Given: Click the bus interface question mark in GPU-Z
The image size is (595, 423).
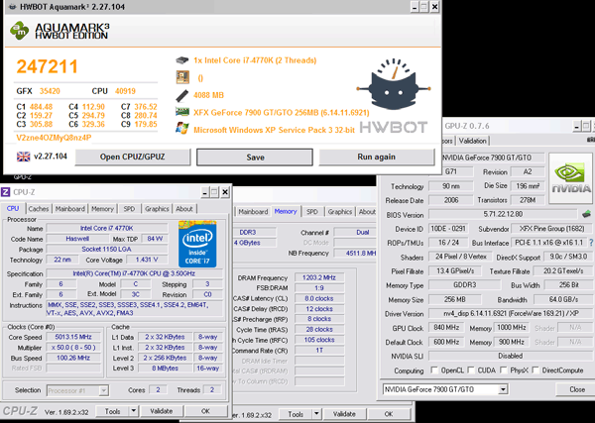Looking at the screenshot, I should 591,242.
